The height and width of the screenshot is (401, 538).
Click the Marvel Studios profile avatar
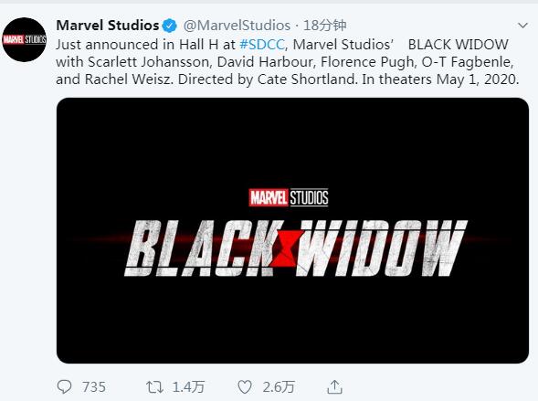point(25,39)
